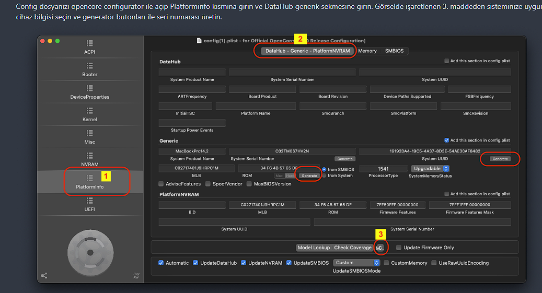Open the ACPI section icon in sidebar
This screenshot has height=293, width=542.
[x=89, y=43]
